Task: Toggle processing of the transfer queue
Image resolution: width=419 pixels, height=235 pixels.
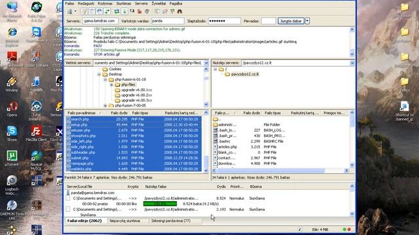Action: [124, 12]
